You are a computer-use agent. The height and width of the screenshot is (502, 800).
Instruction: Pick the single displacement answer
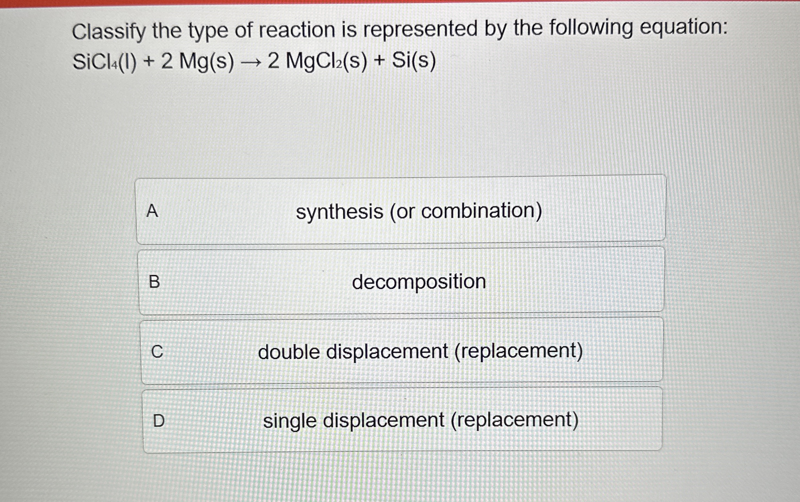[x=422, y=420]
